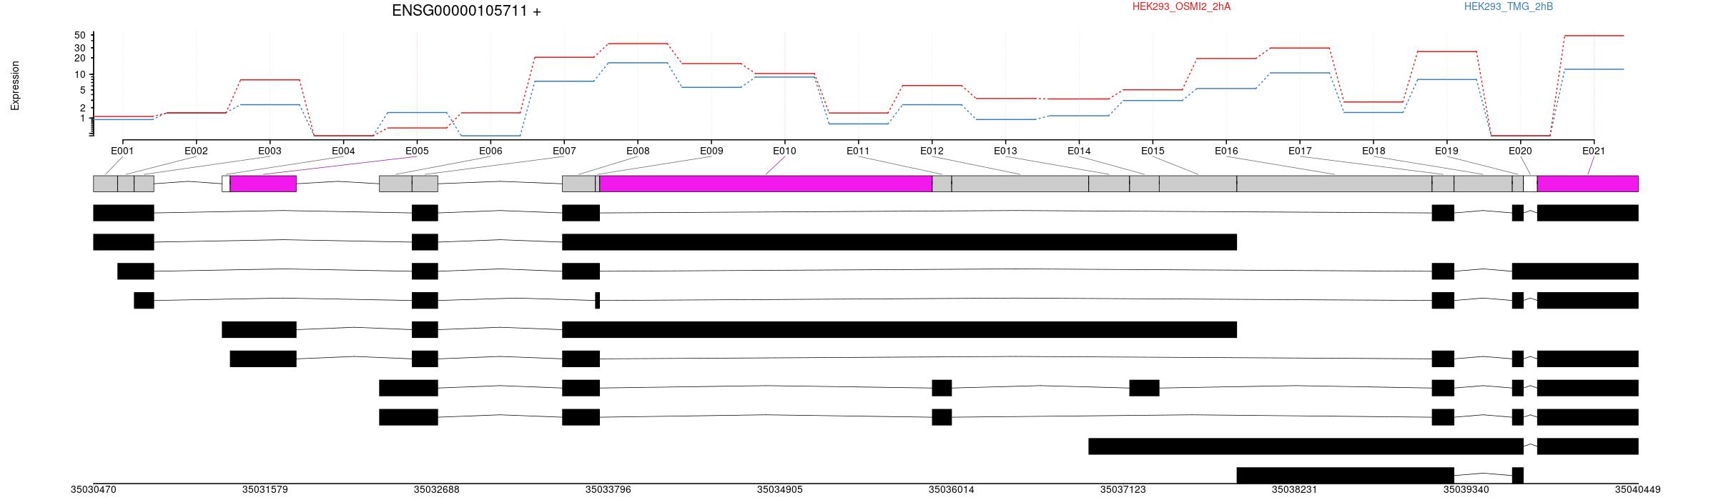Click the large magenta E010 exon block

(x=766, y=184)
